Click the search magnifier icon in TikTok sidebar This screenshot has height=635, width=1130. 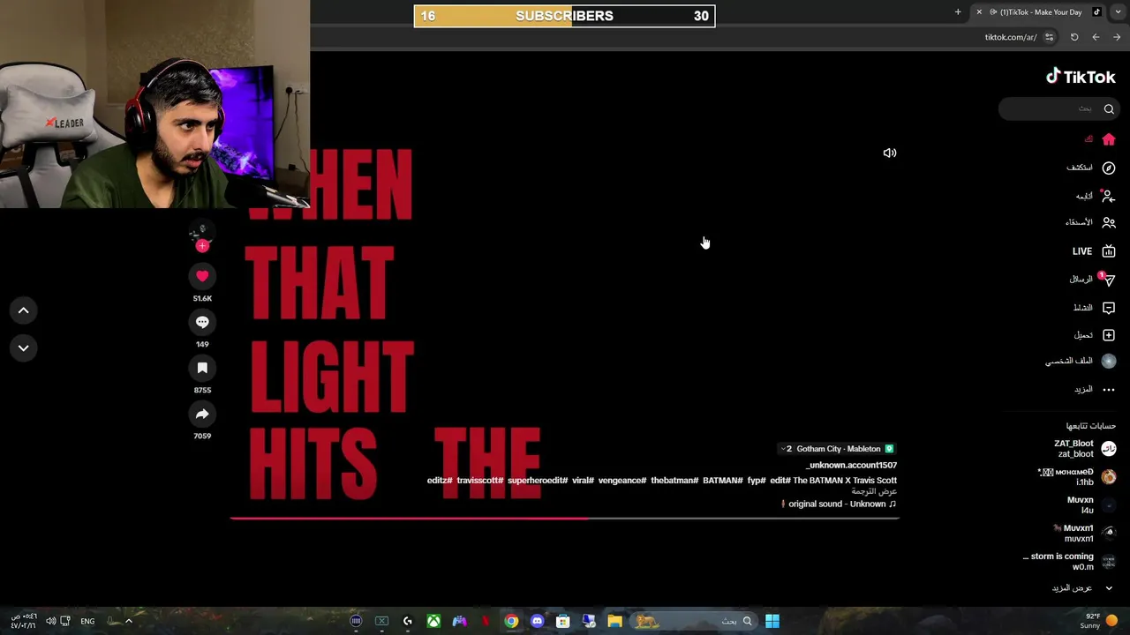[x=1109, y=108]
